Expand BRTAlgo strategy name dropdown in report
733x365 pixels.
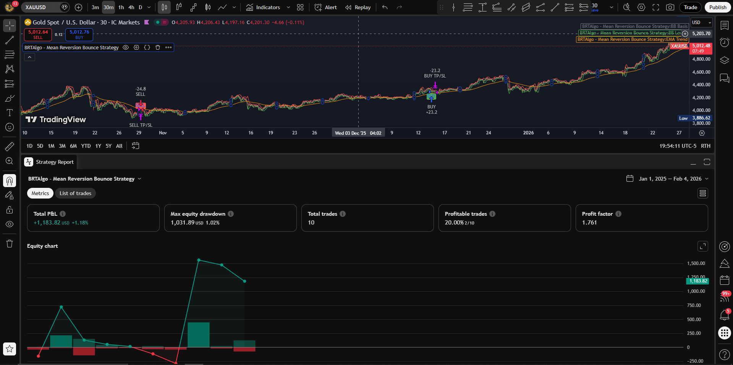139,179
